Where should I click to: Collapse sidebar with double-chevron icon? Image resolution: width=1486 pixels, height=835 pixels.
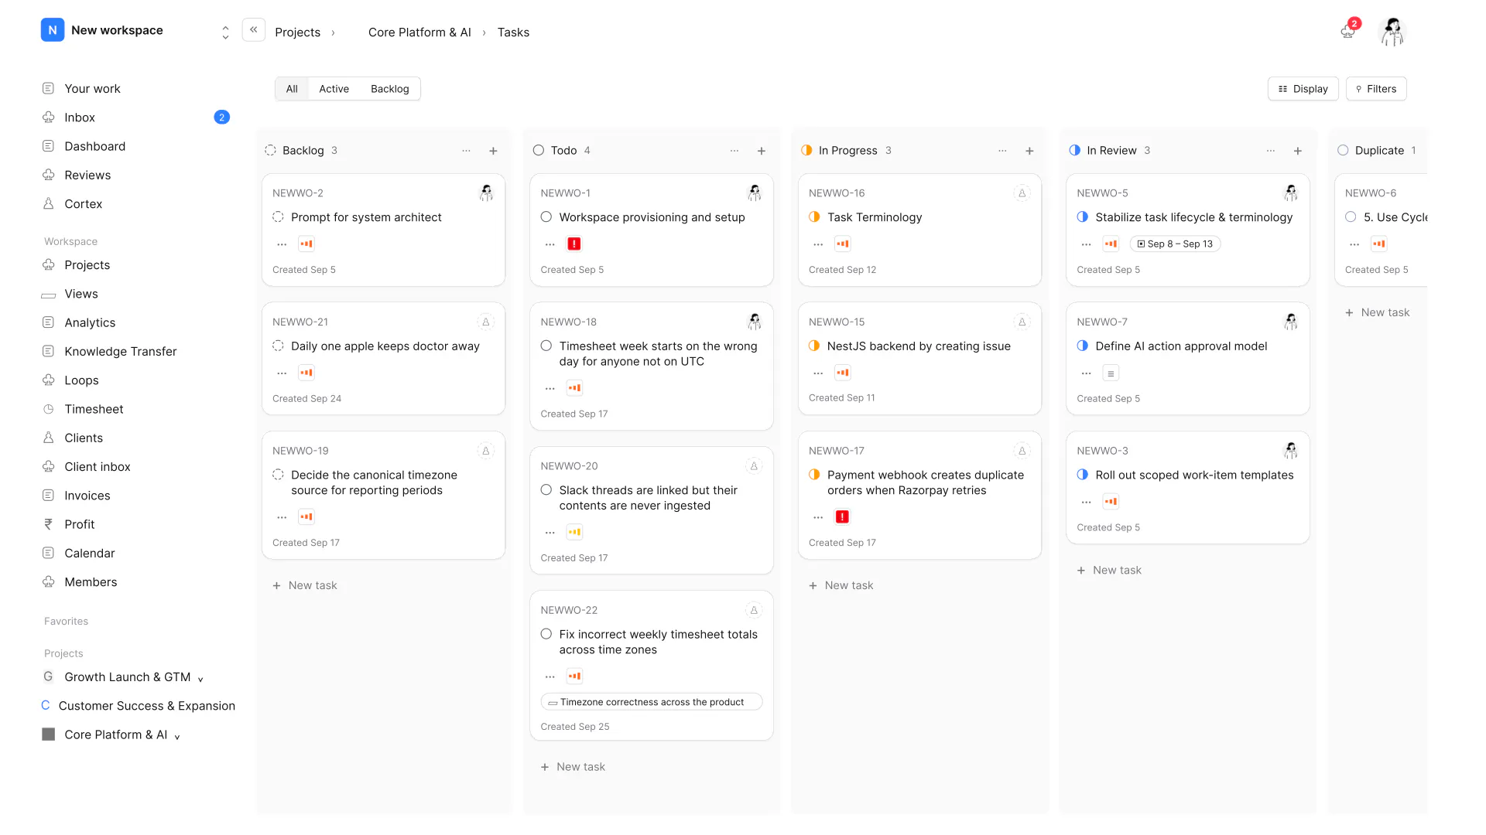tap(253, 29)
